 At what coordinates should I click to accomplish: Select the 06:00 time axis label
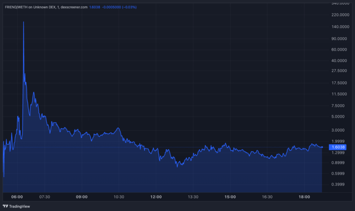18,197
